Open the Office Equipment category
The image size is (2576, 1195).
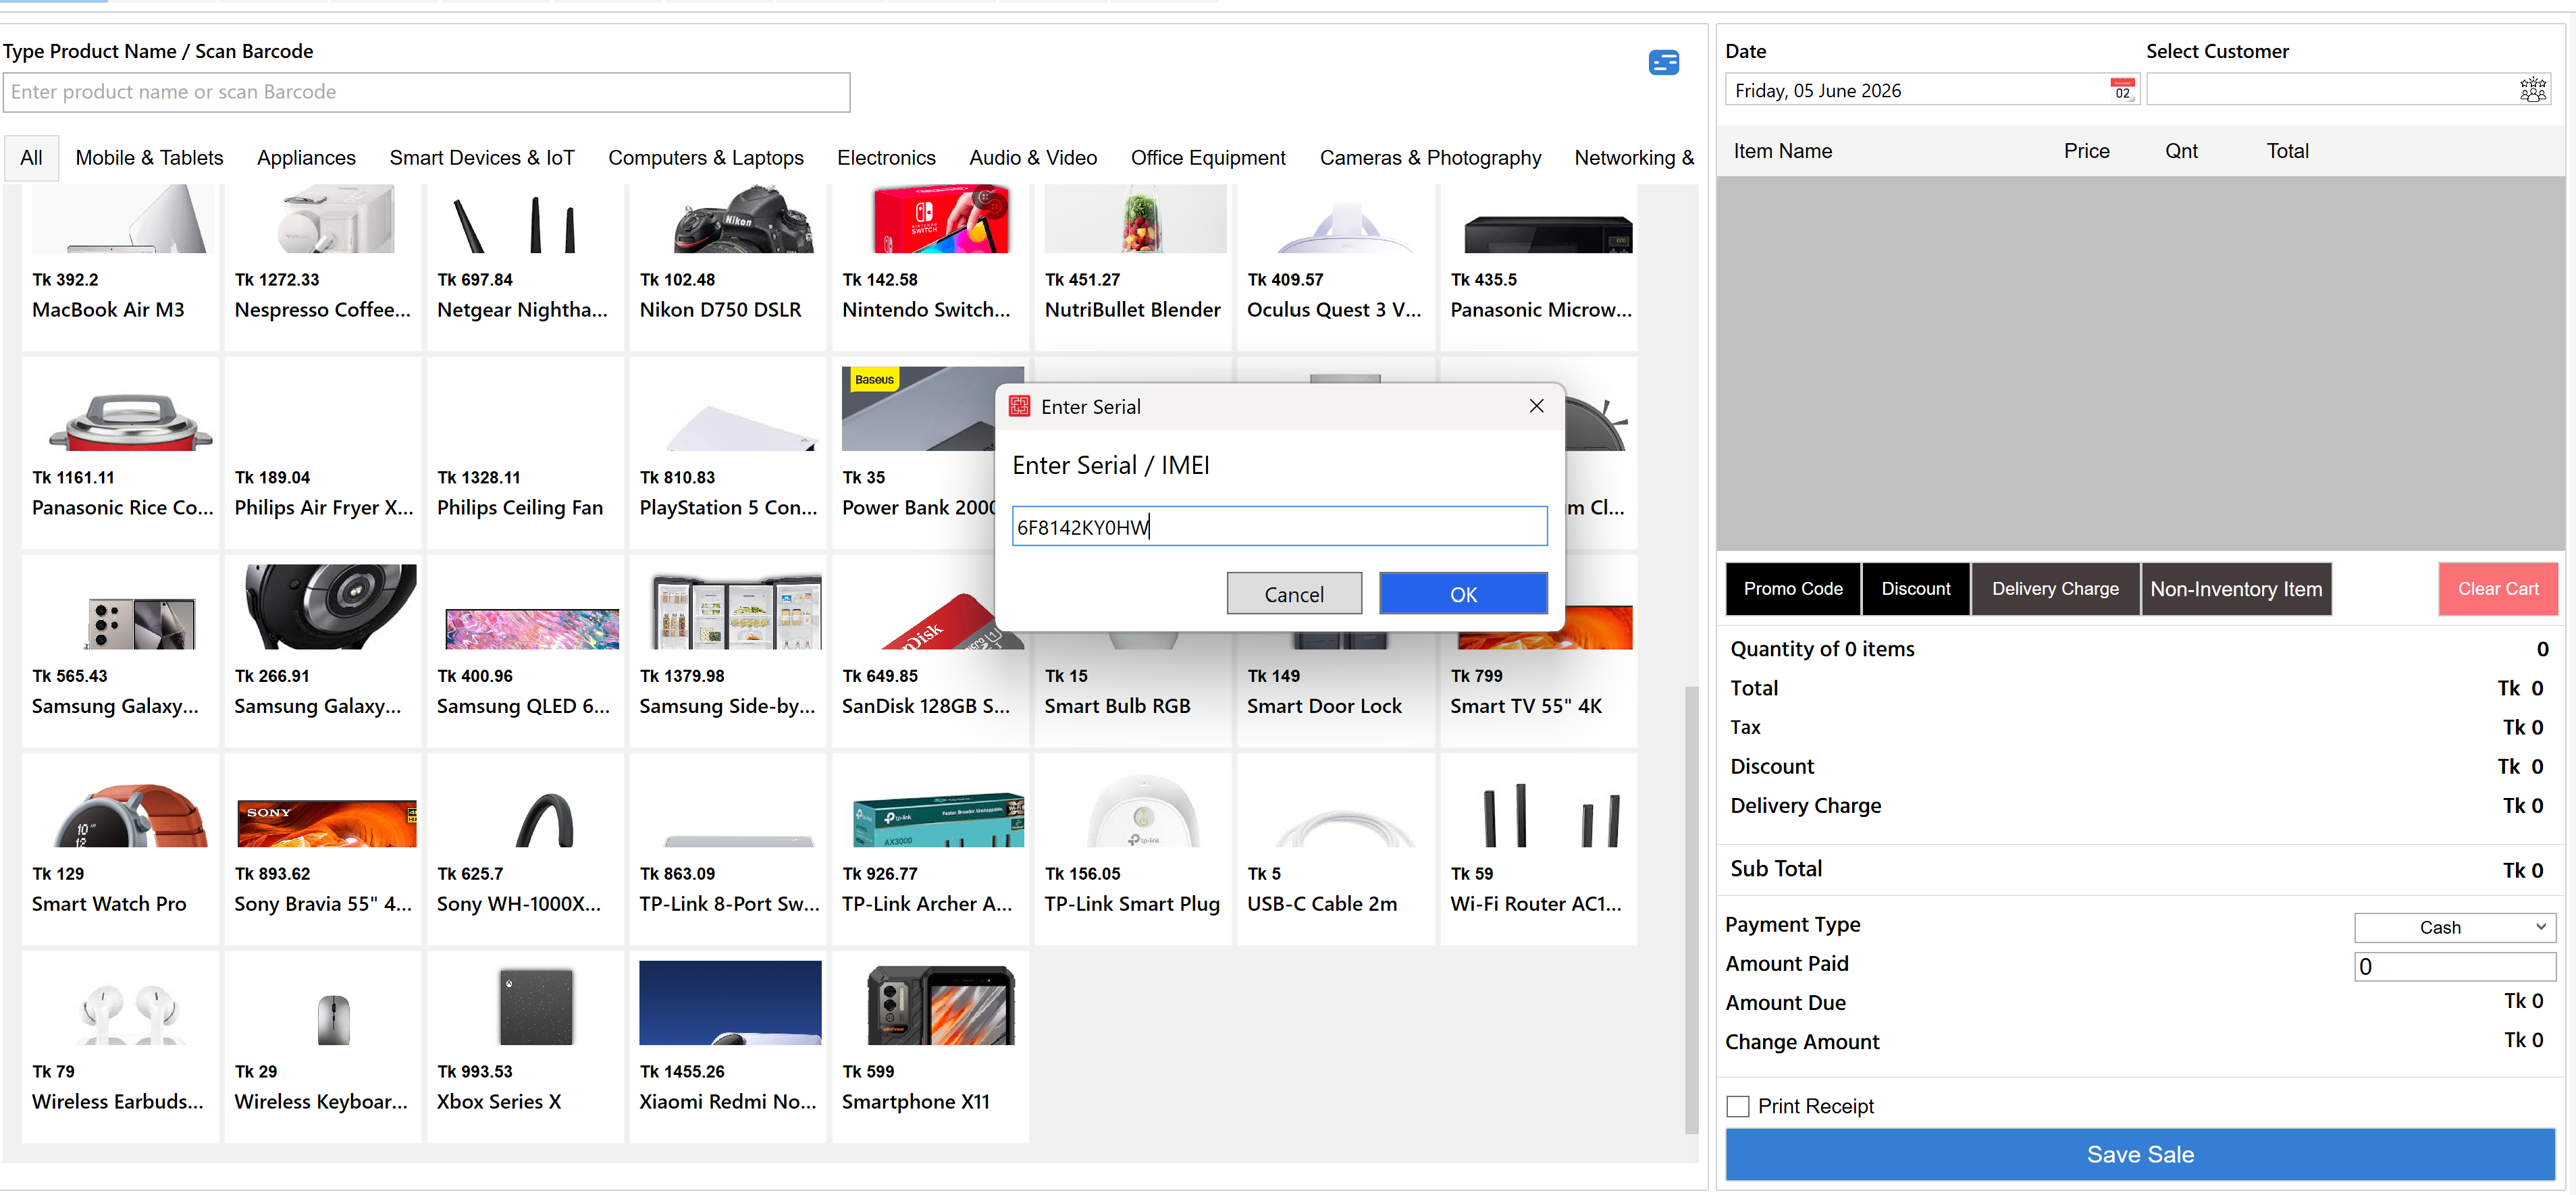(x=1208, y=158)
